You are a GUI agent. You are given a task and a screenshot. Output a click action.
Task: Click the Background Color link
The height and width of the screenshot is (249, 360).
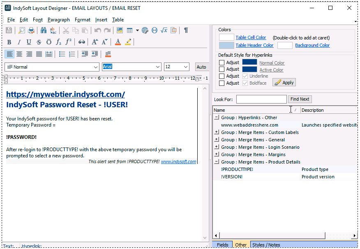pyautogui.click(x=312, y=45)
